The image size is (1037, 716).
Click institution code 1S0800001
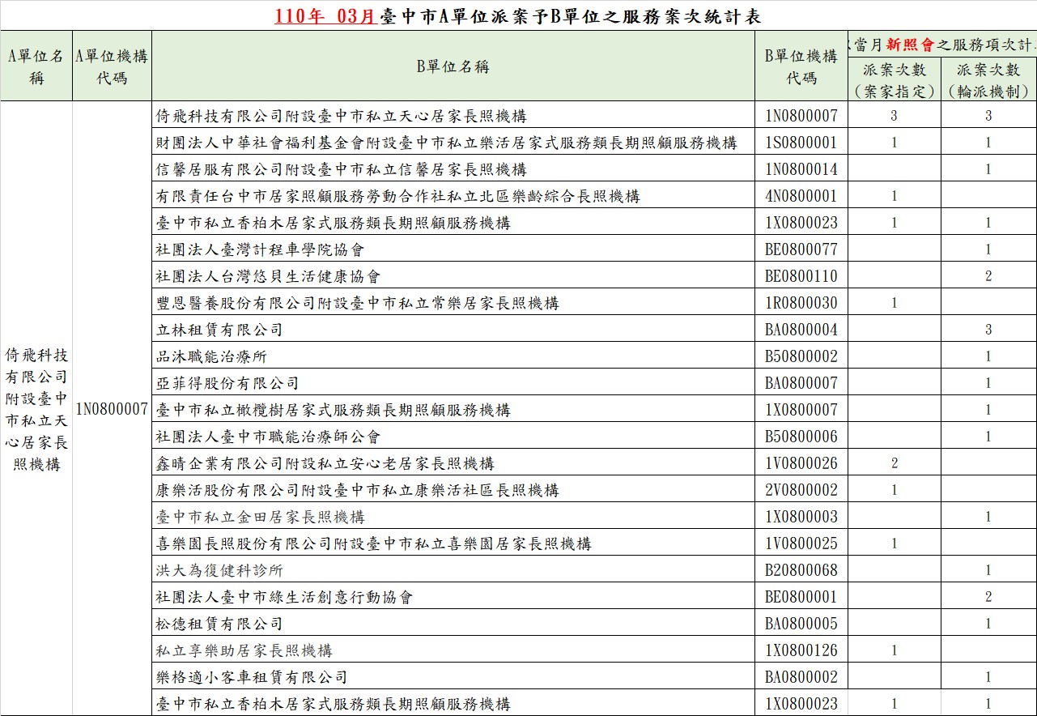point(801,143)
